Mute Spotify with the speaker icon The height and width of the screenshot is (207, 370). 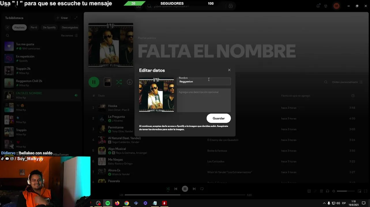pyautogui.click(x=334, y=191)
